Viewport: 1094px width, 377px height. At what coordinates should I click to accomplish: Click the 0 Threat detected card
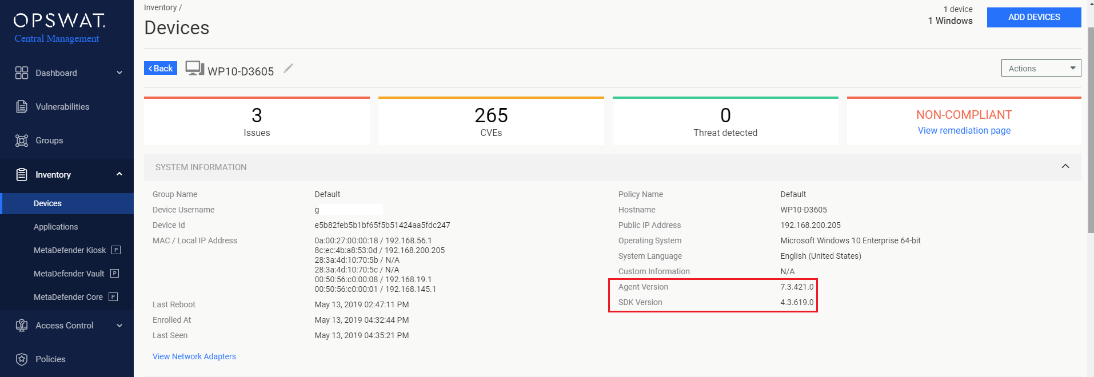(x=725, y=121)
